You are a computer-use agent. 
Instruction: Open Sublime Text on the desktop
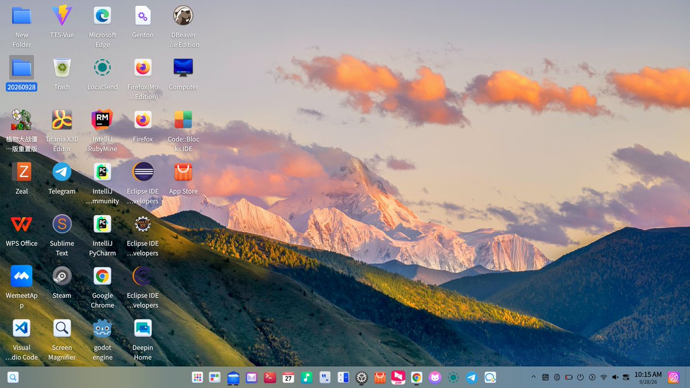tap(62, 224)
